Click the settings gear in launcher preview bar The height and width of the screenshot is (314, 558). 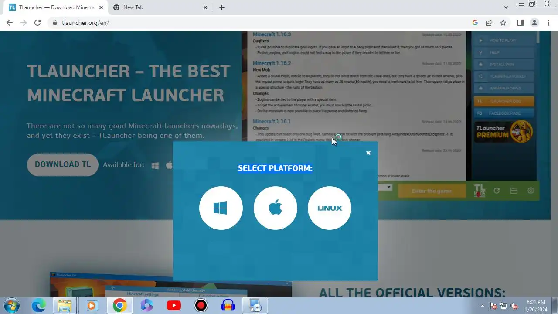click(531, 191)
